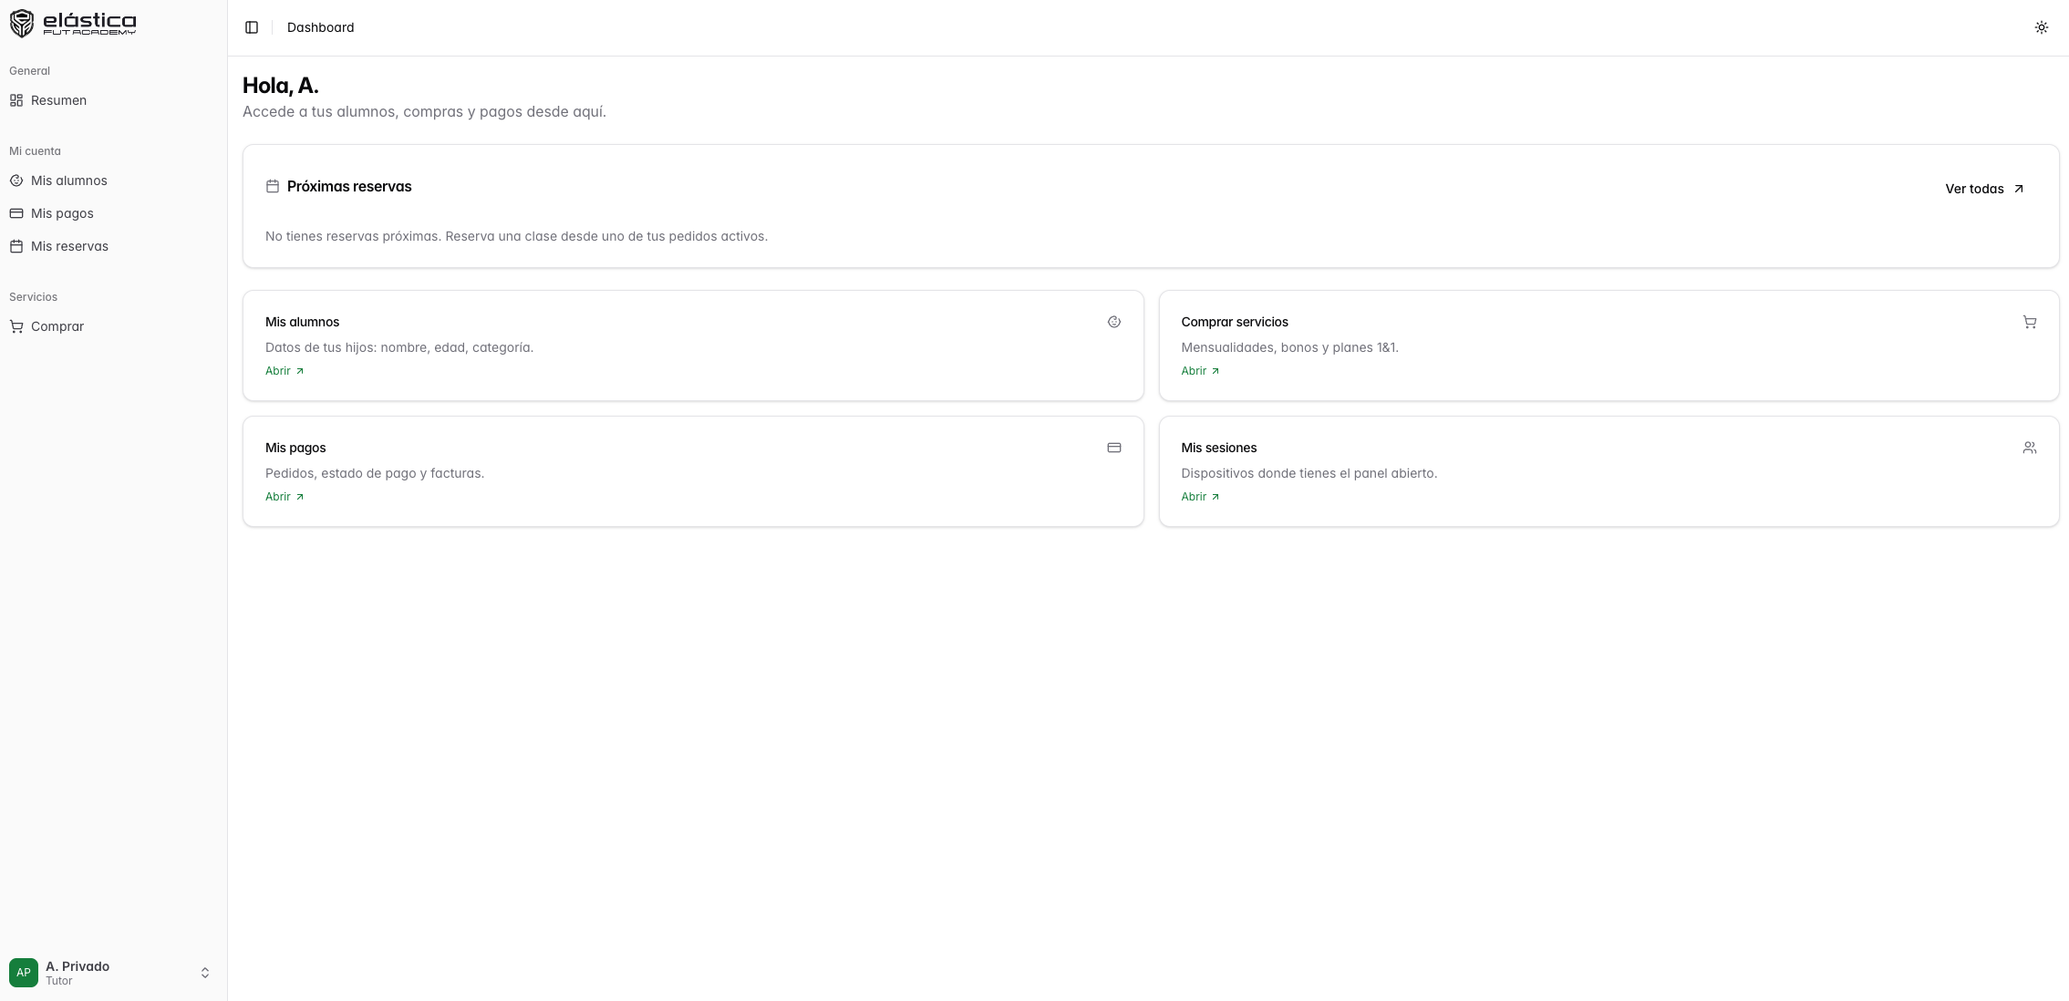The image size is (2069, 1001).
Task: Click the Abrir link in Mis alumnos card
Action: click(x=284, y=371)
